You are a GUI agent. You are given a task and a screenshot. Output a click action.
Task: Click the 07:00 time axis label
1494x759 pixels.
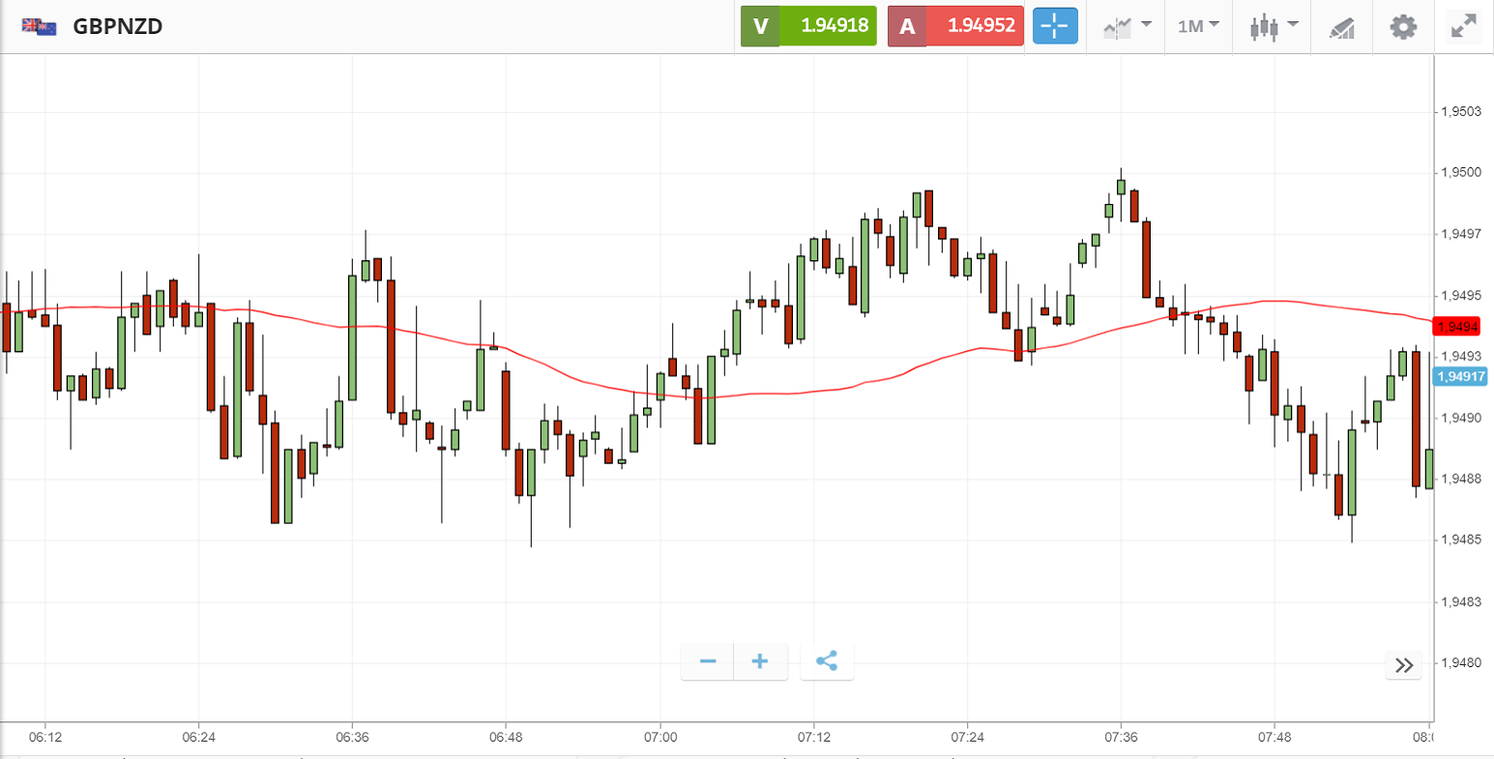coord(659,737)
